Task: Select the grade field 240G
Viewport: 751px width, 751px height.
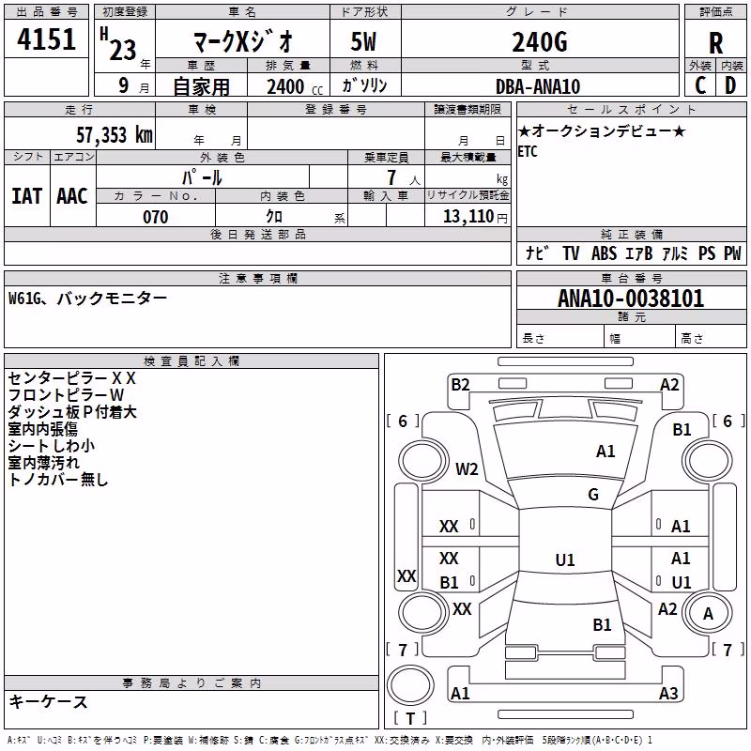Action: pyautogui.click(x=540, y=42)
